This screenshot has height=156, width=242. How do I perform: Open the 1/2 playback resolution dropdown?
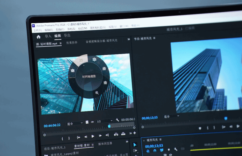tap(104, 121)
